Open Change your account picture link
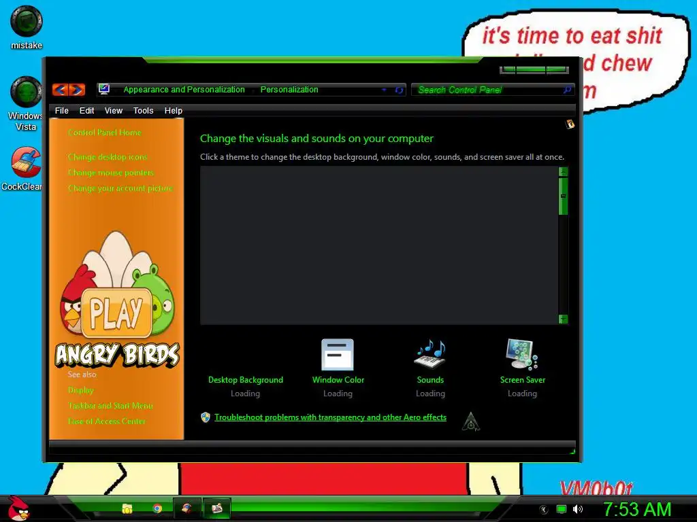Screen dimensions: 697x522 (x=120, y=188)
